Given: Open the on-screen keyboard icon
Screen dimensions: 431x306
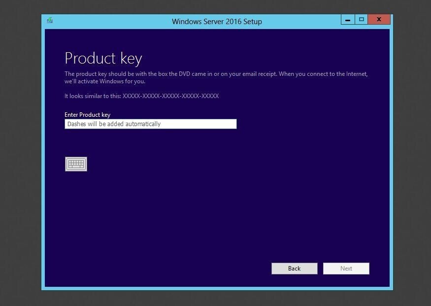Looking at the screenshot, I should (76, 164).
